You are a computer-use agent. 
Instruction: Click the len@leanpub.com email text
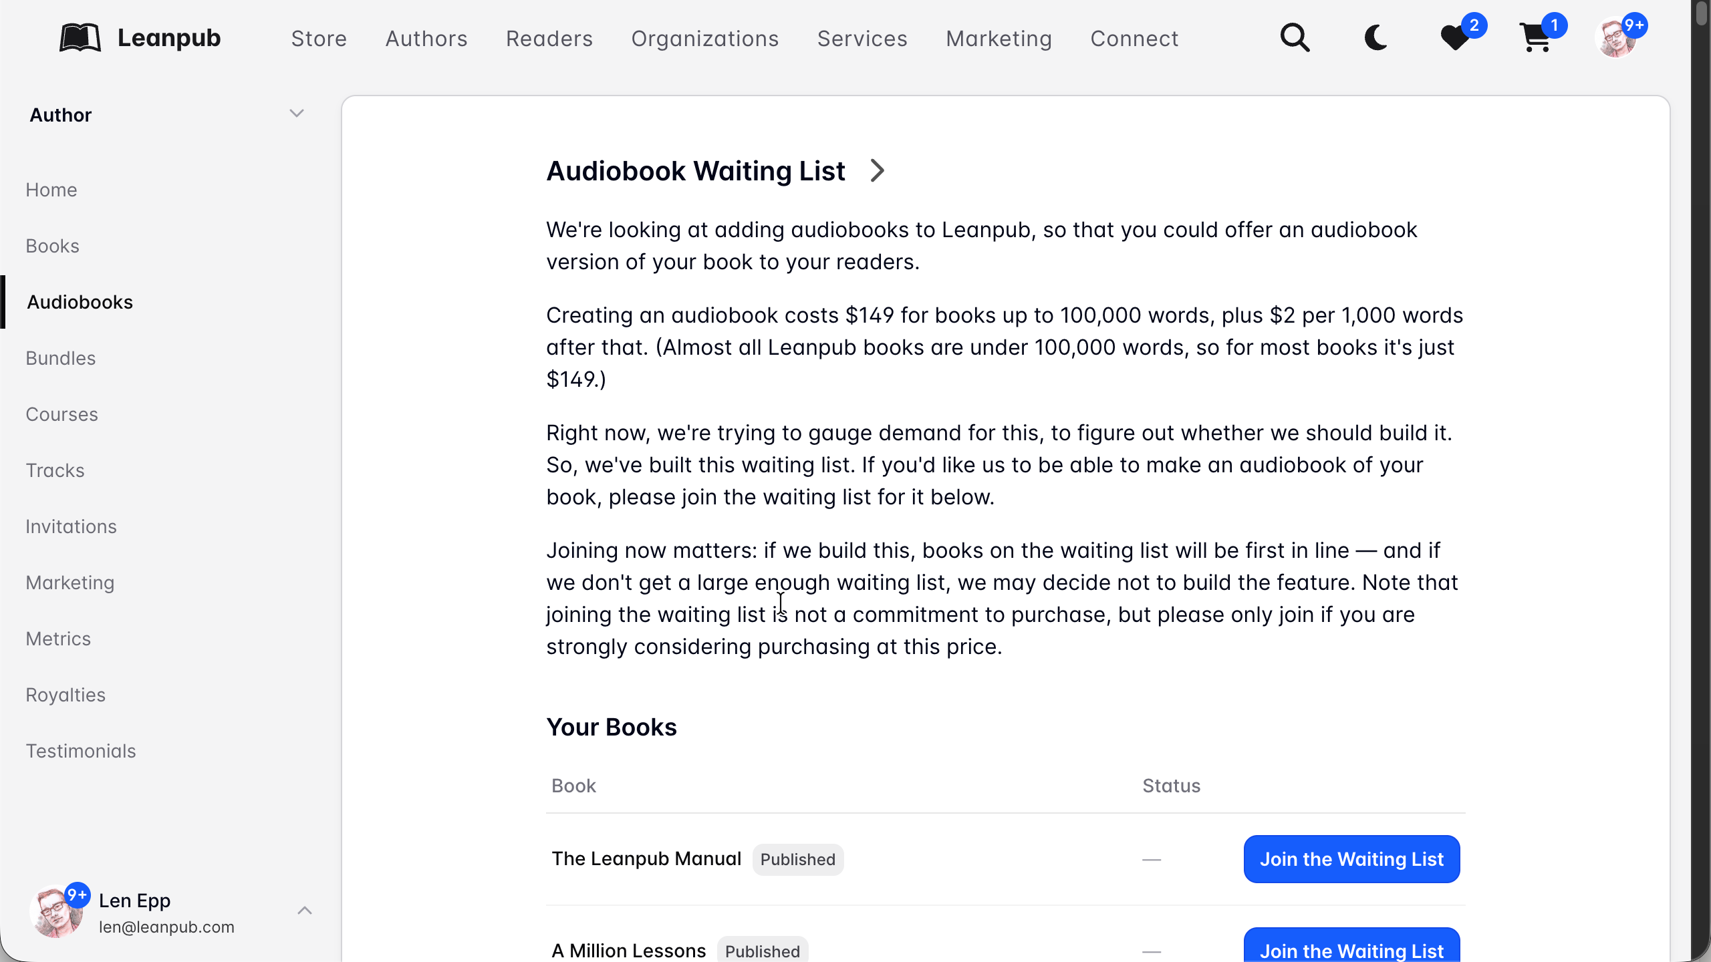[x=166, y=927]
